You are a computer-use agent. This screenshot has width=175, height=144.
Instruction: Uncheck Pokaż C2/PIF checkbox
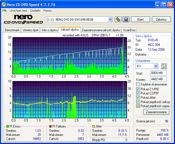point(138,93)
